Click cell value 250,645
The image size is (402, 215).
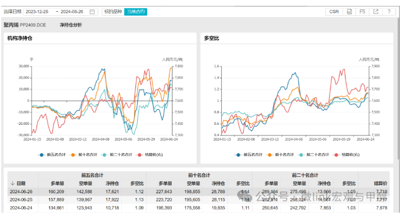click(x=270, y=208)
